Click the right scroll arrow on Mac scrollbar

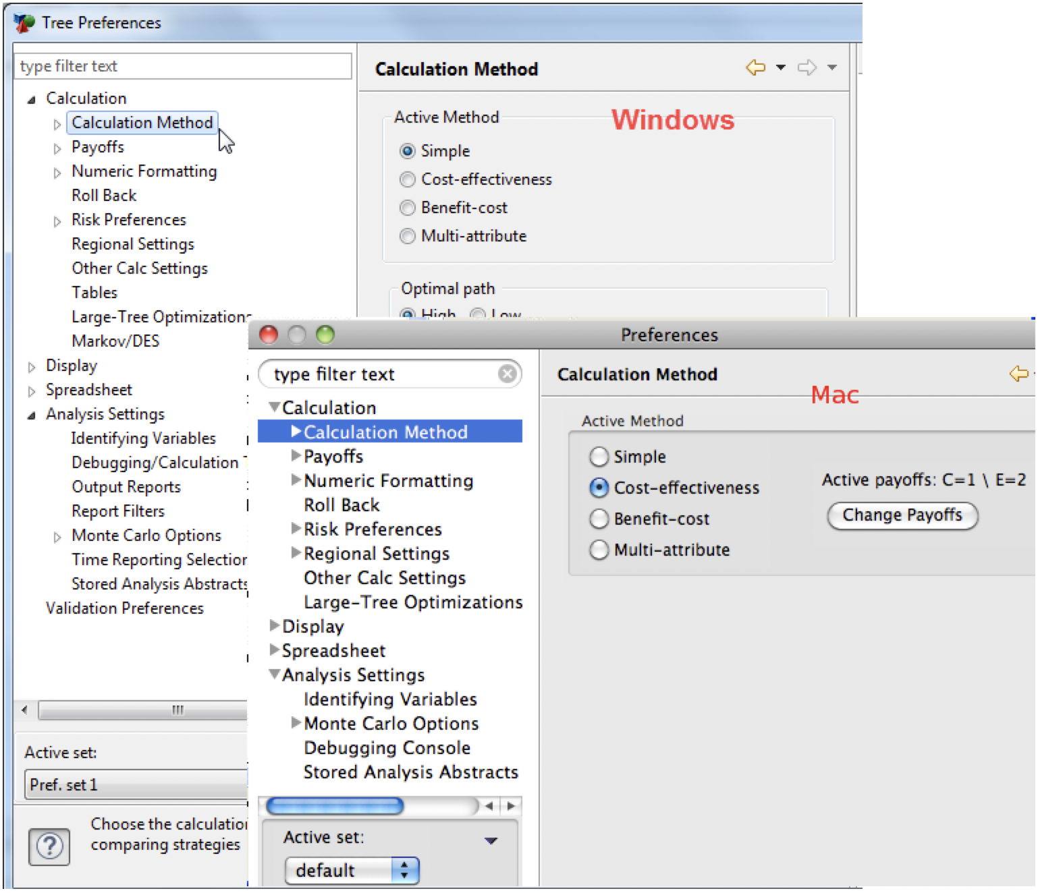pyautogui.click(x=510, y=806)
